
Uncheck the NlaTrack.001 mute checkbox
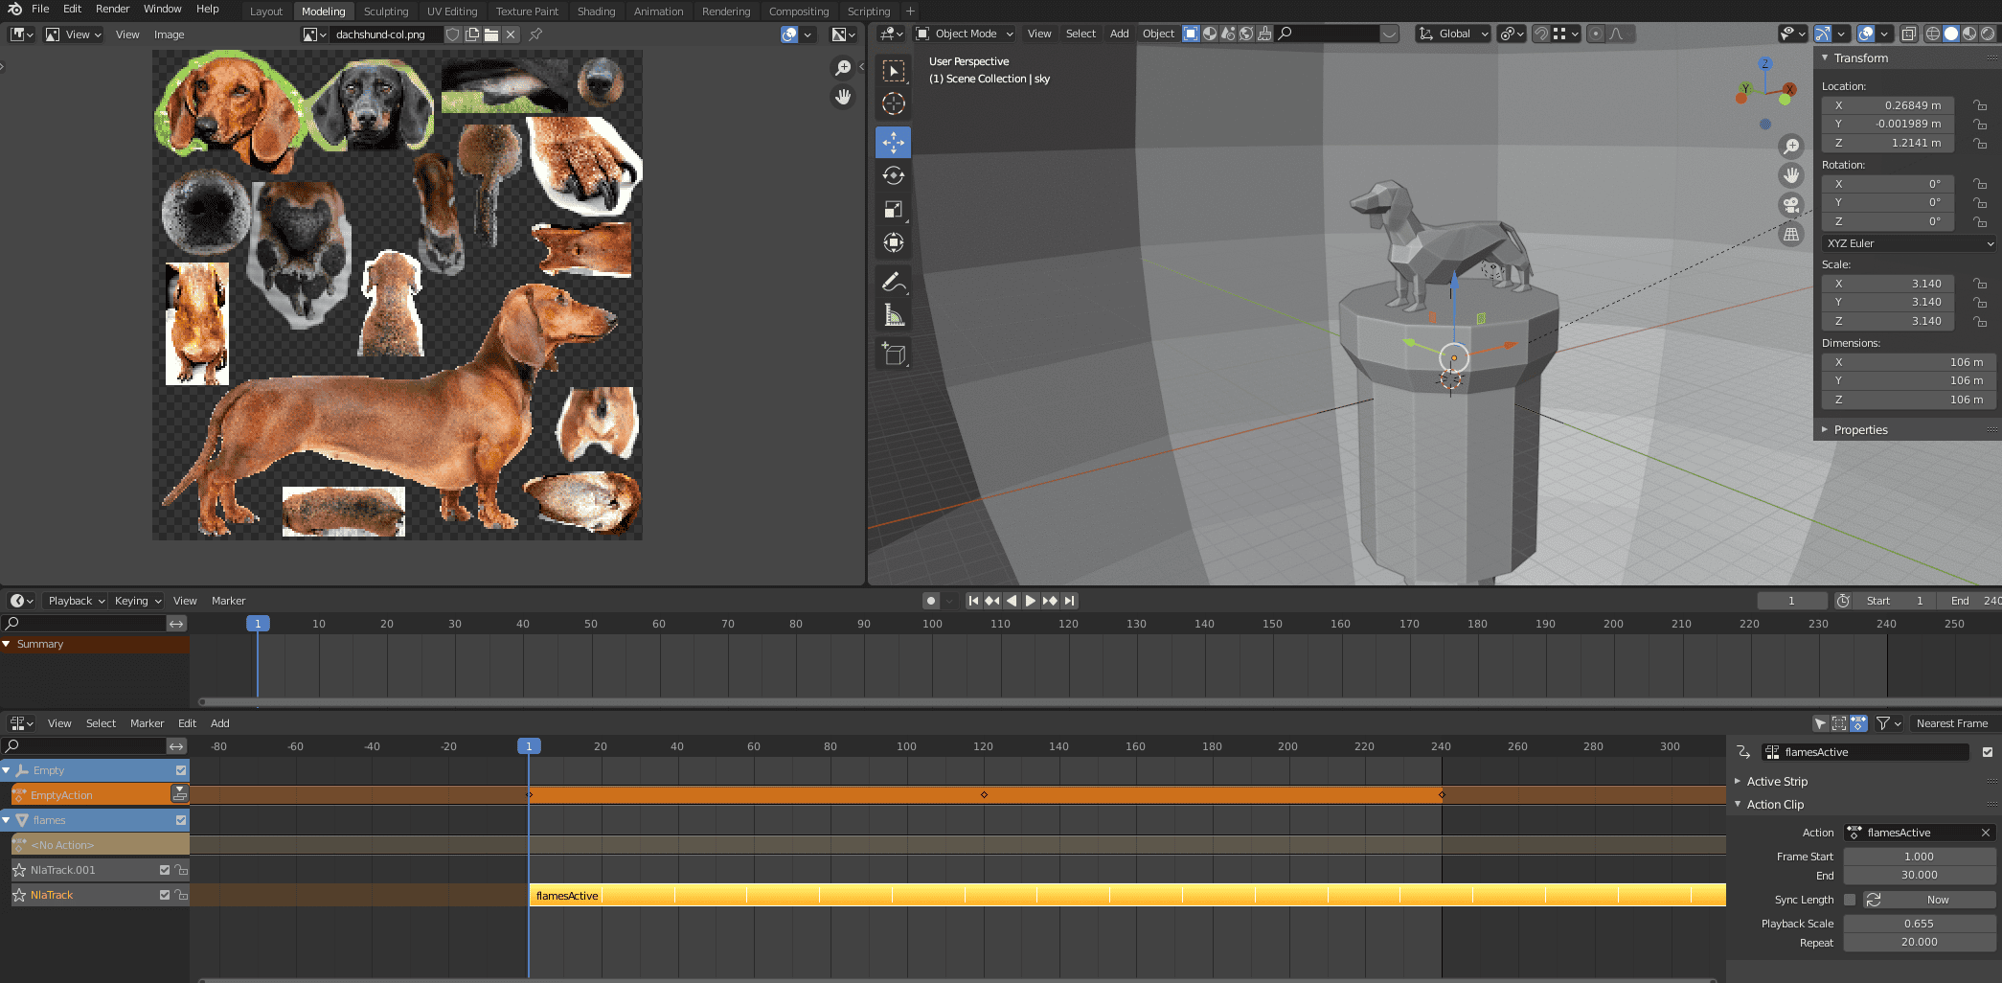[165, 870]
